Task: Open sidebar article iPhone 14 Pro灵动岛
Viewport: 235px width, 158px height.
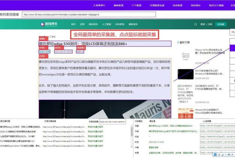Action: coord(210,51)
